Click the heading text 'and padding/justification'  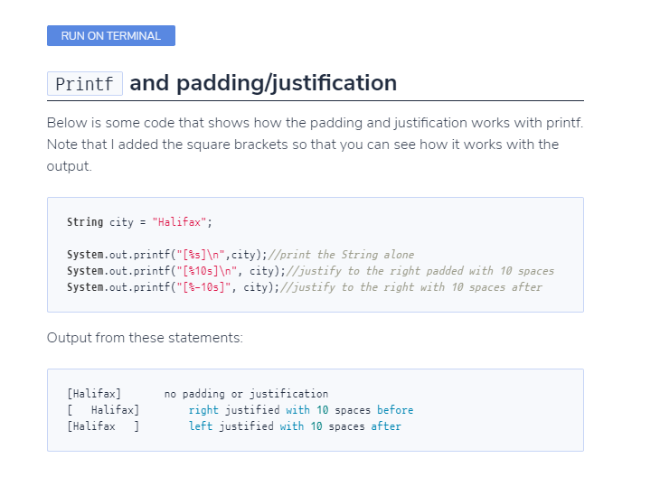coord(263,82)
